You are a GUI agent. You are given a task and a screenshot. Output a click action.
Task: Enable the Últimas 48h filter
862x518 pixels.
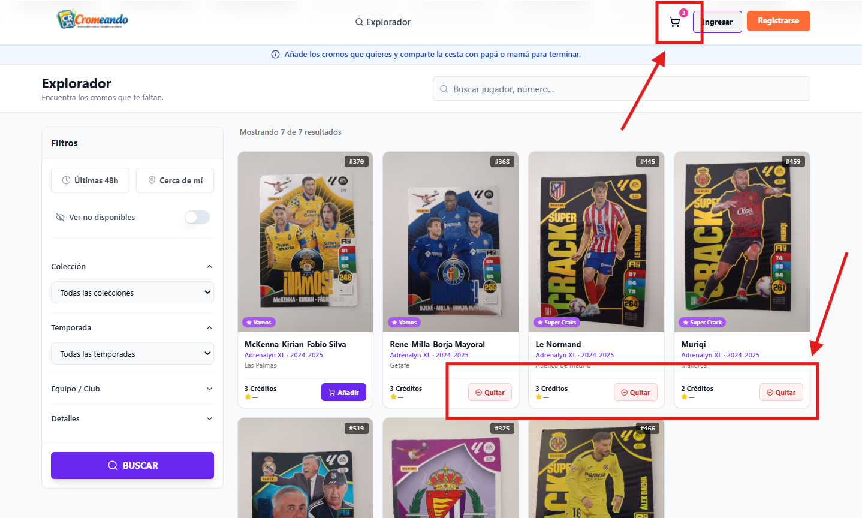tap(90, 180)
